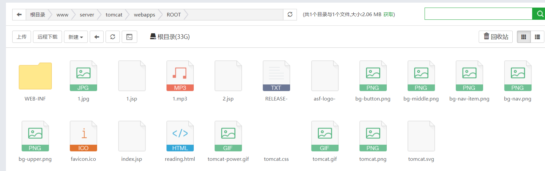This screenshot has height=171, width=545.
Task: Navigate to tomcat in breadcrumb
Action: pos(114,14)
